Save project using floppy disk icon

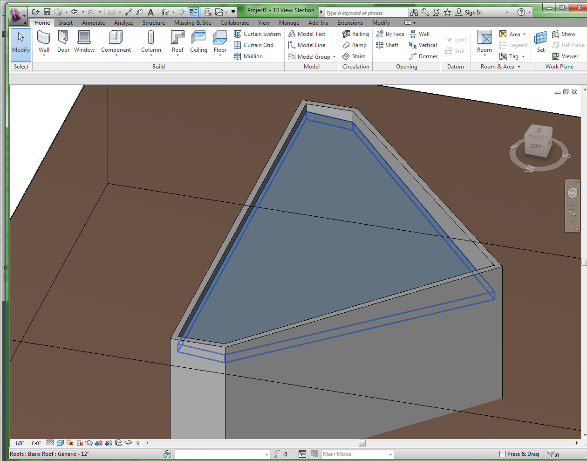(x=47, y=12)
